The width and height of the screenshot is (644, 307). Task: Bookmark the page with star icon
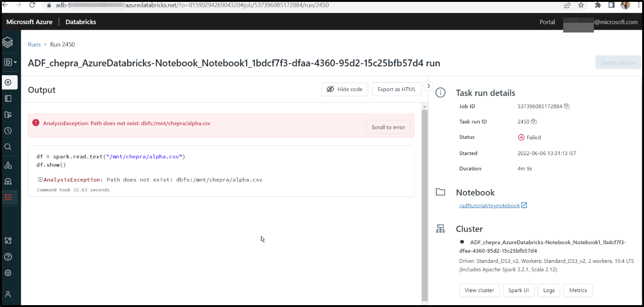click(581, 5)
